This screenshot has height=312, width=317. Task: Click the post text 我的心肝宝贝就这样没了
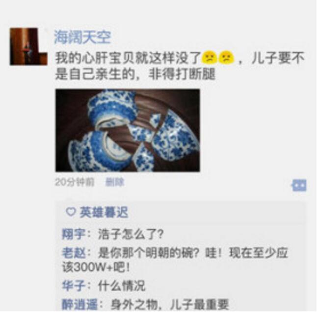[x=128, y=58]
